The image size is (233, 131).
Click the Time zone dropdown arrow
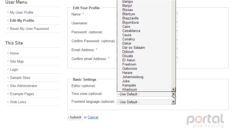pos(173,94)
